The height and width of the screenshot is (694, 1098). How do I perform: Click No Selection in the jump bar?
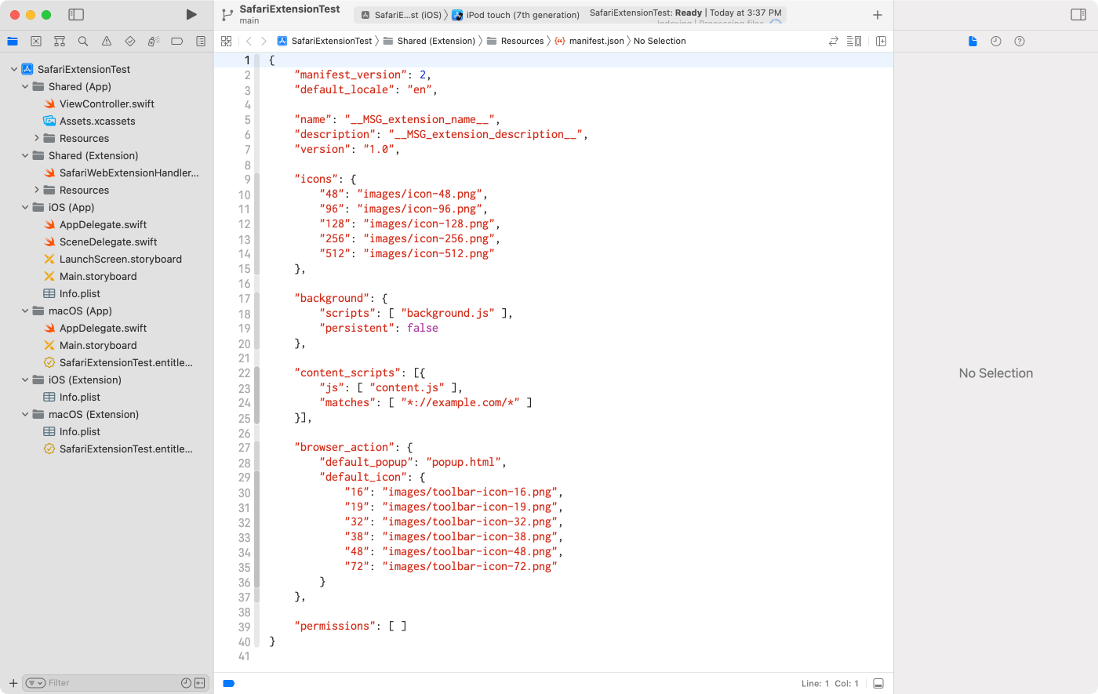(x=660, y=41)
